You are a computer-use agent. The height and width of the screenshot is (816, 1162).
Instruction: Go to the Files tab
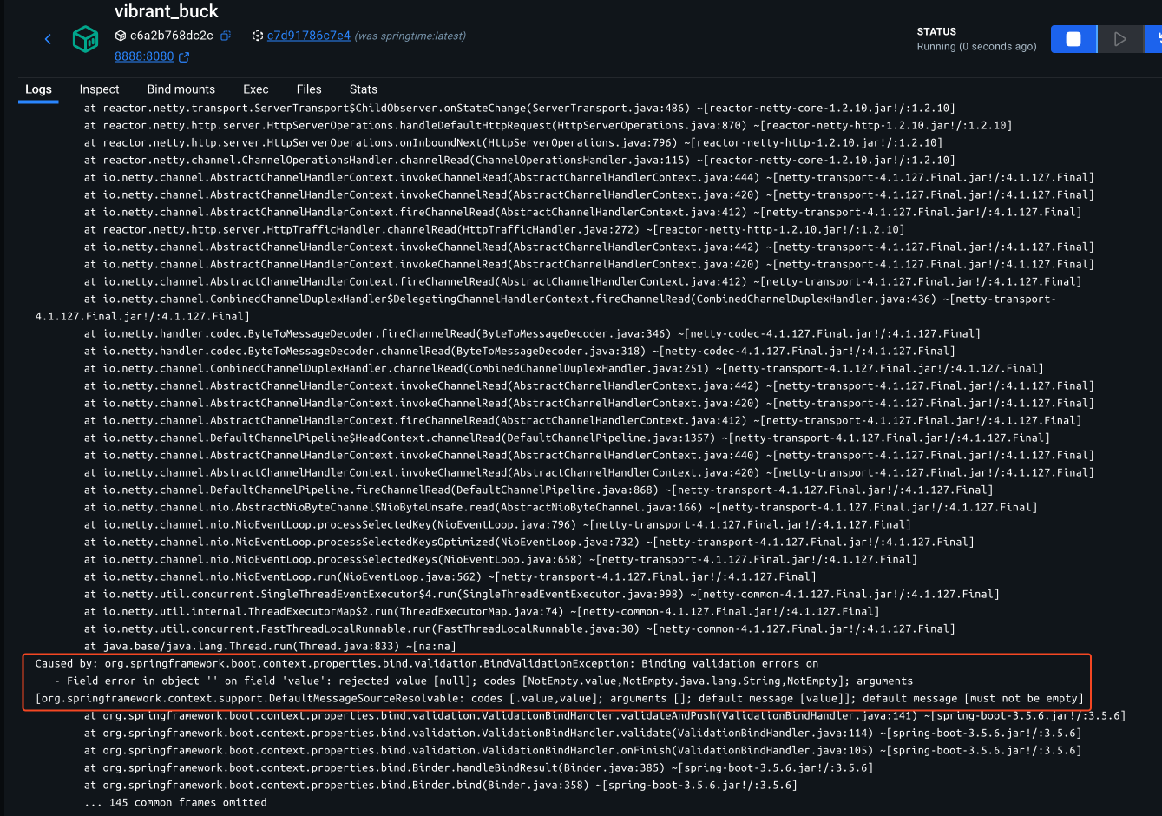(x=308, y=89)
